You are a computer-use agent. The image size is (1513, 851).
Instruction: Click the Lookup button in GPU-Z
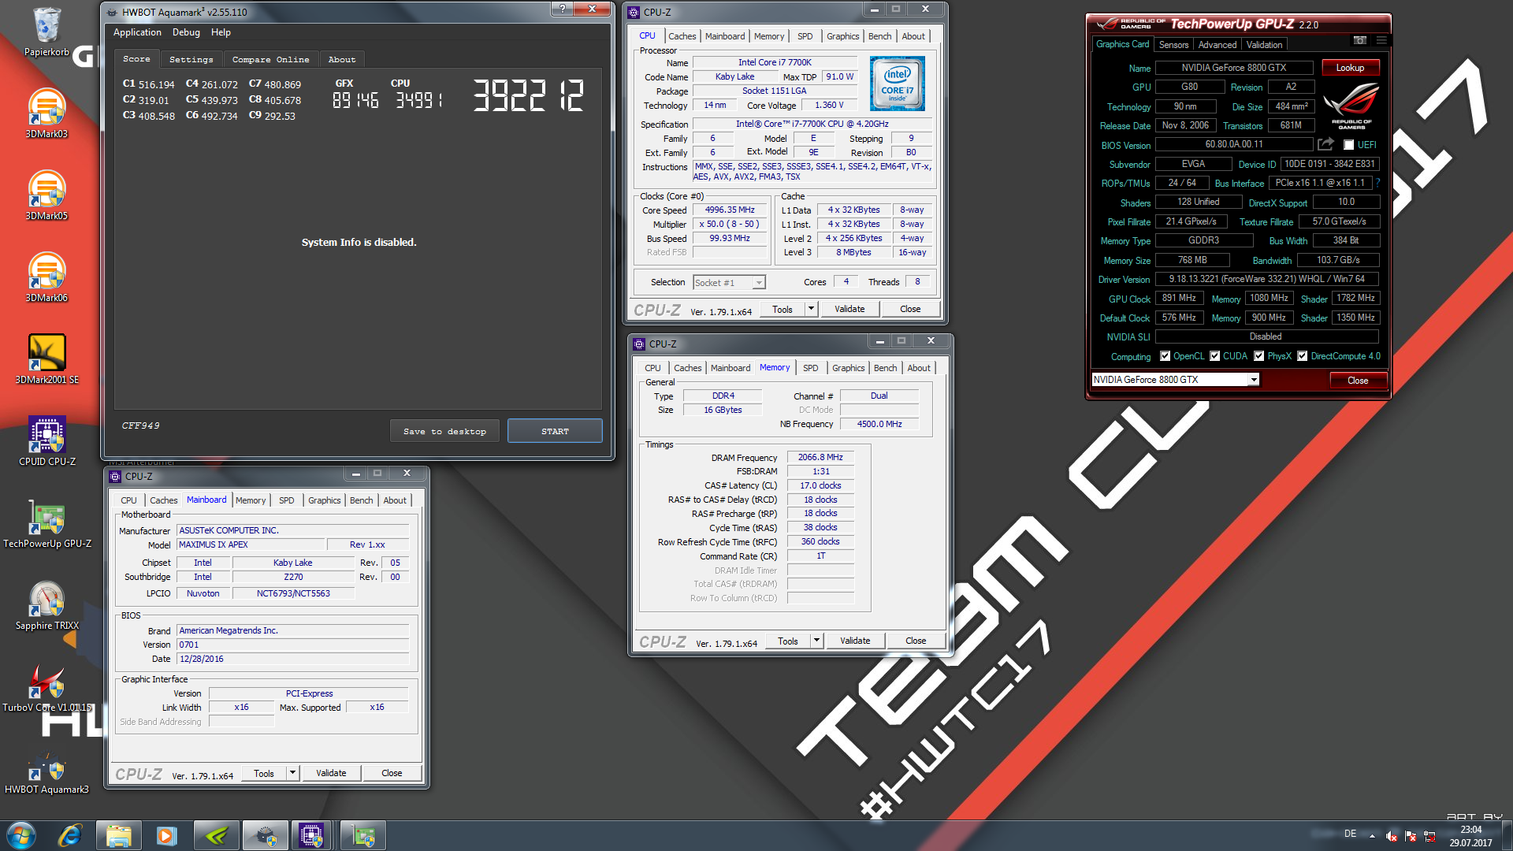point(1350,68)
